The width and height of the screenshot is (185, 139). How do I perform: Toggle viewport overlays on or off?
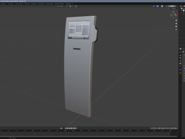(x=162, y=6)
